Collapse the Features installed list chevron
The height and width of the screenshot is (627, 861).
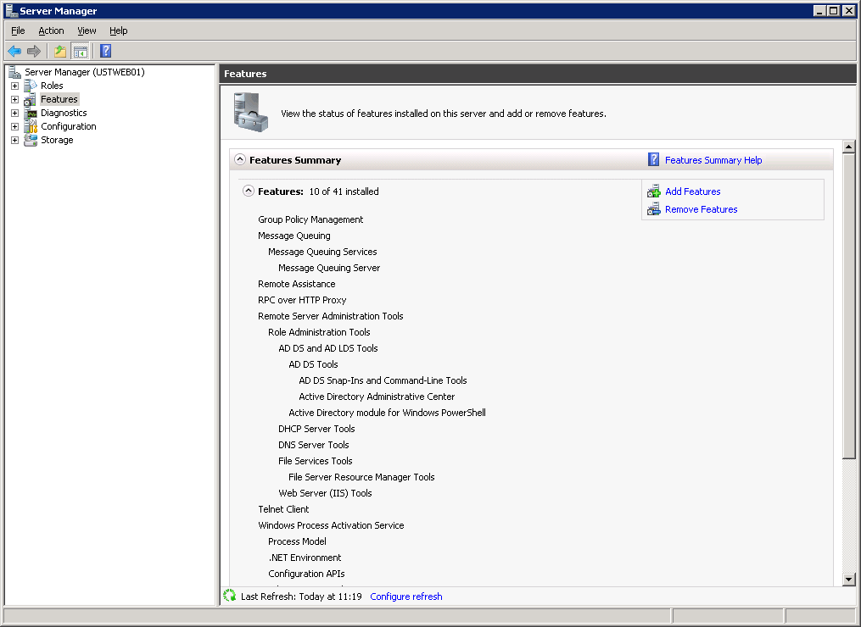249,191
